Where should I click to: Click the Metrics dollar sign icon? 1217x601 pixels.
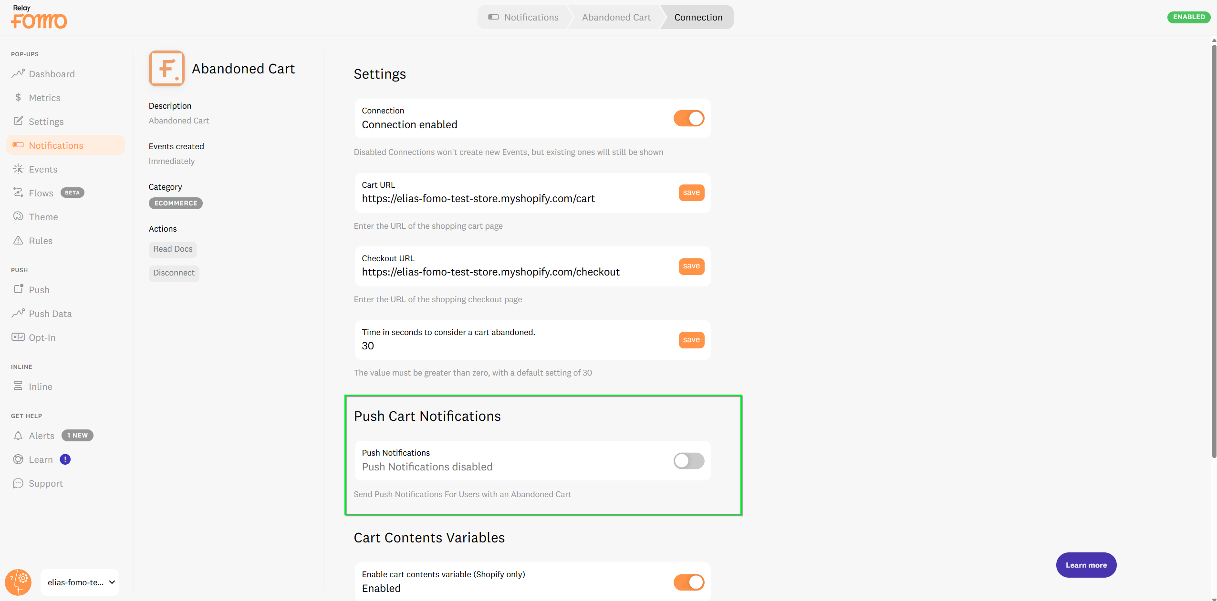tap(18, 97)
